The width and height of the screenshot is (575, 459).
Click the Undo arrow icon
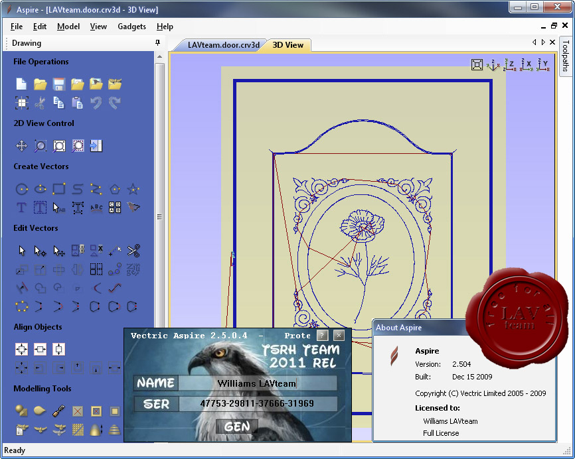96,103
